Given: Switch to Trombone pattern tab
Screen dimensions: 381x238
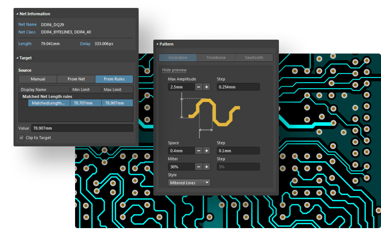Looking at the screenshot, I should coord(216,58).
